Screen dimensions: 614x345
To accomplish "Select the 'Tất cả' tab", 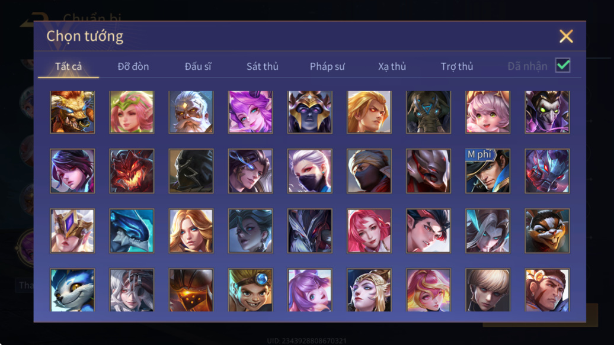I will [69, 66].
